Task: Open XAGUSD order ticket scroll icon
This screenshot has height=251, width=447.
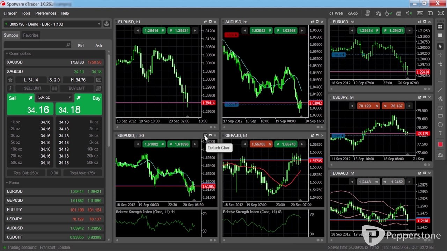Action: tap(98, 89)
